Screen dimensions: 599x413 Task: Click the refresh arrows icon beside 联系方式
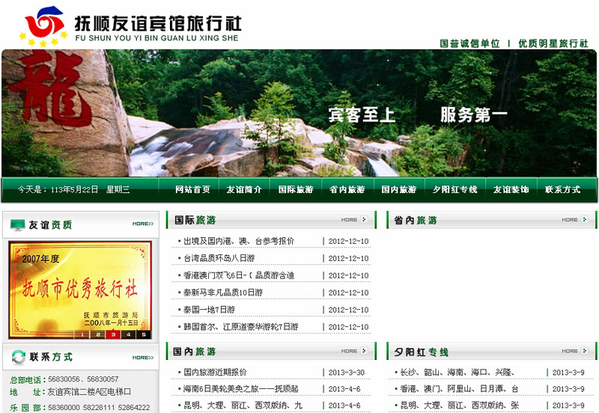pos(17,356)
